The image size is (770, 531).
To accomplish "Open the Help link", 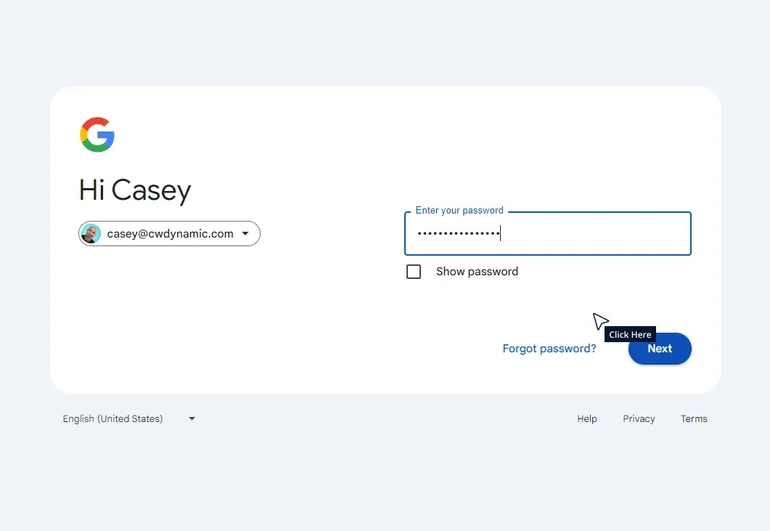I will (587, 418).
